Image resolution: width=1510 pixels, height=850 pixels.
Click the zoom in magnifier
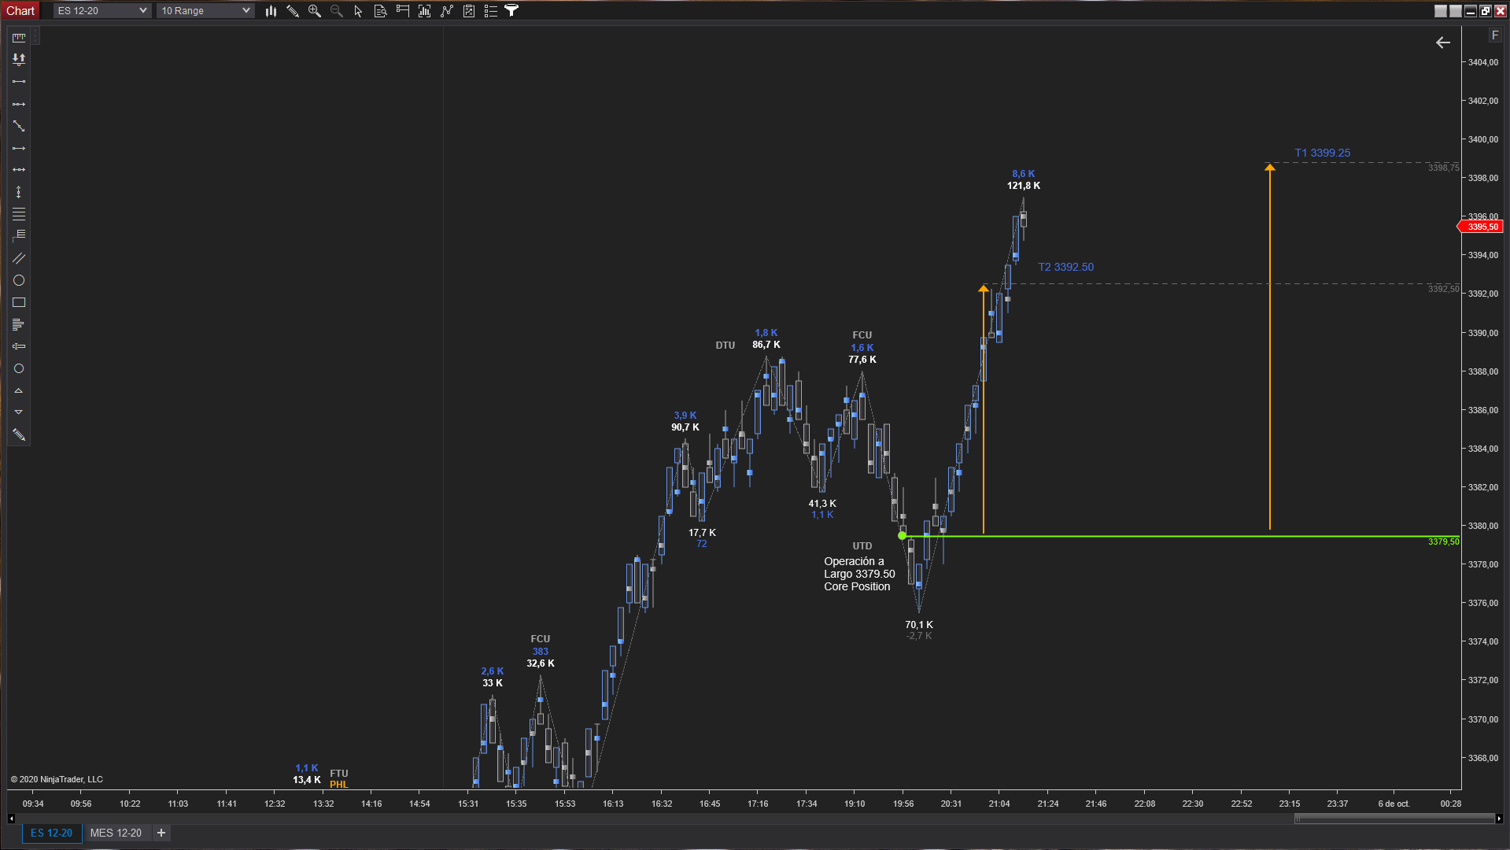pyautogui.click(x=315, y=11)
